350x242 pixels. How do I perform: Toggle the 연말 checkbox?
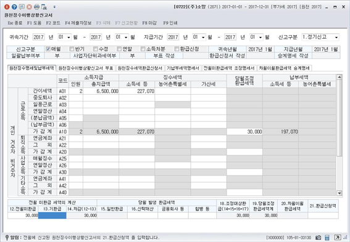(119, 49)
